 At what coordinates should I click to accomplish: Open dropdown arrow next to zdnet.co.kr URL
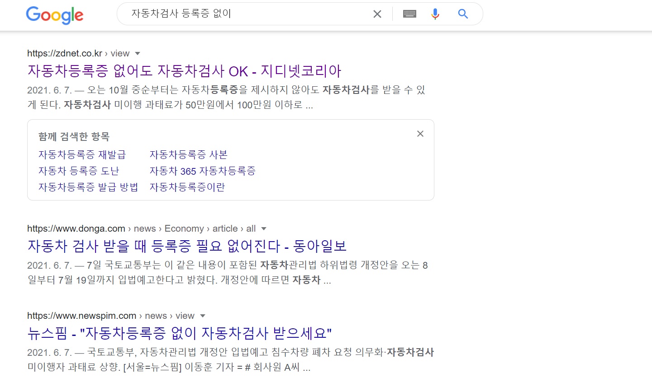coord(138,53)
